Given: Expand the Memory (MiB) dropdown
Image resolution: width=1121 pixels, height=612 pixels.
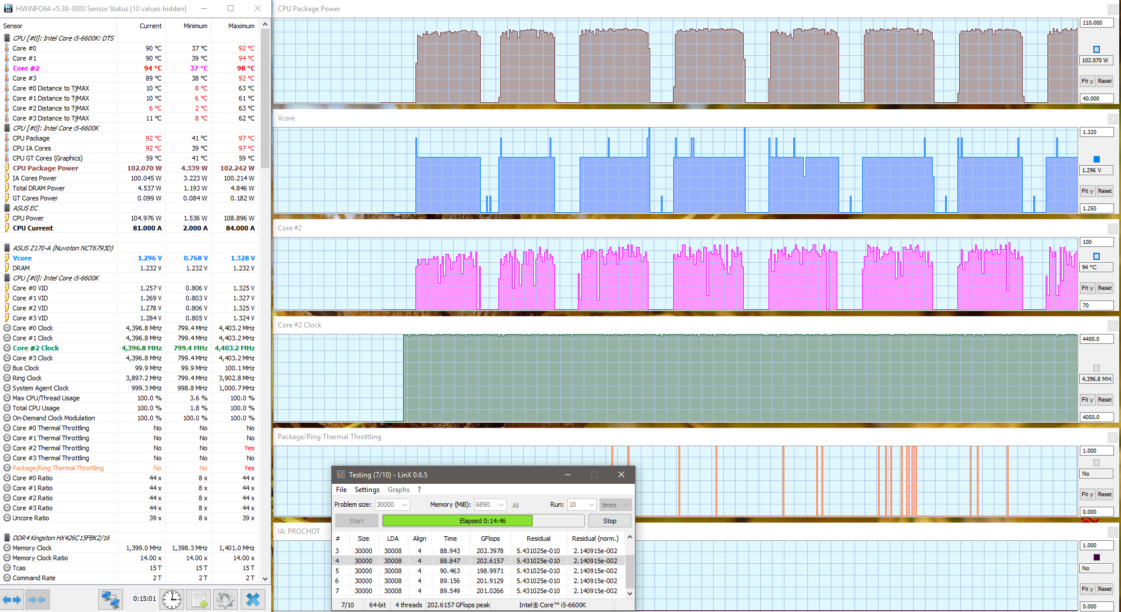Looking at the screenshot, I should [x=501, y=505].
